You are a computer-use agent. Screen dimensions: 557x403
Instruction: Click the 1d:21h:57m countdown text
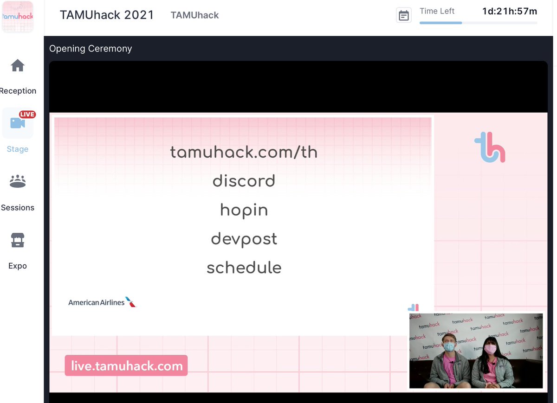[x=510, y=11]
